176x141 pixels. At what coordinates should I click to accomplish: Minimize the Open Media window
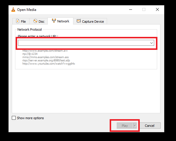click(131, 9)
